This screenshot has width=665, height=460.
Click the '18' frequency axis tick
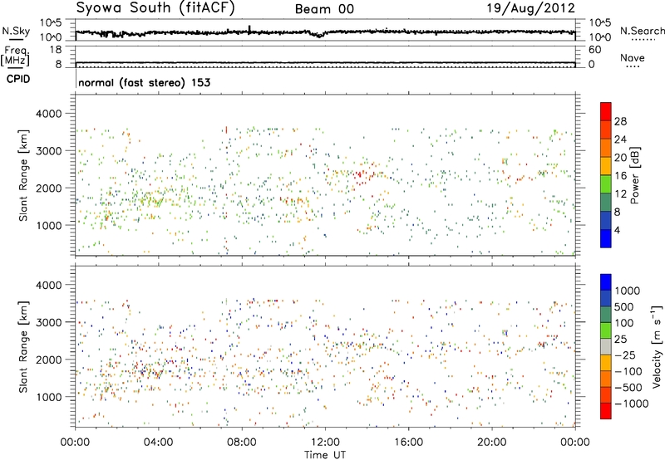click(56, 50)
